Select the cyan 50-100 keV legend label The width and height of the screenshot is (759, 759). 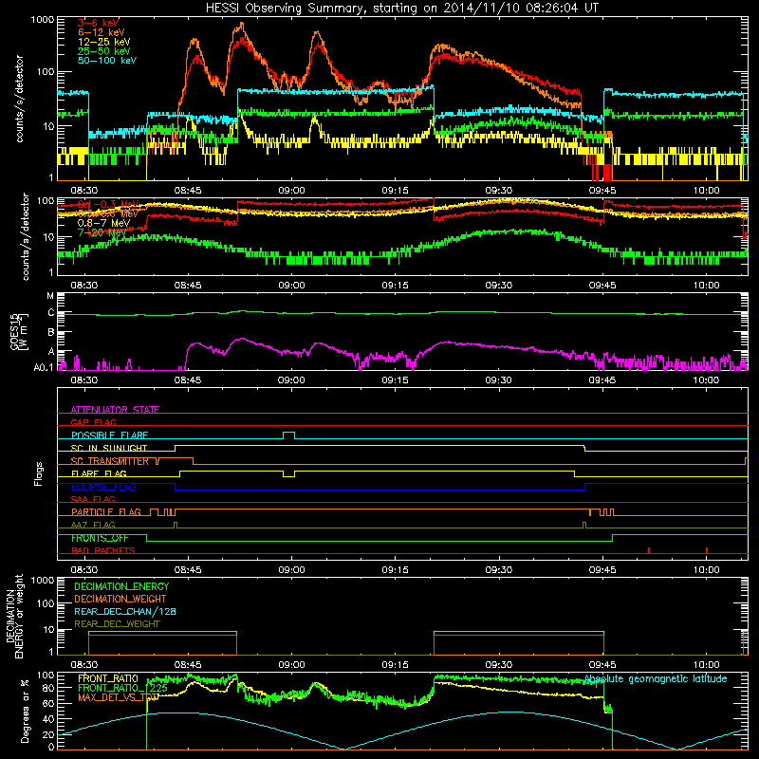(107, 61)
